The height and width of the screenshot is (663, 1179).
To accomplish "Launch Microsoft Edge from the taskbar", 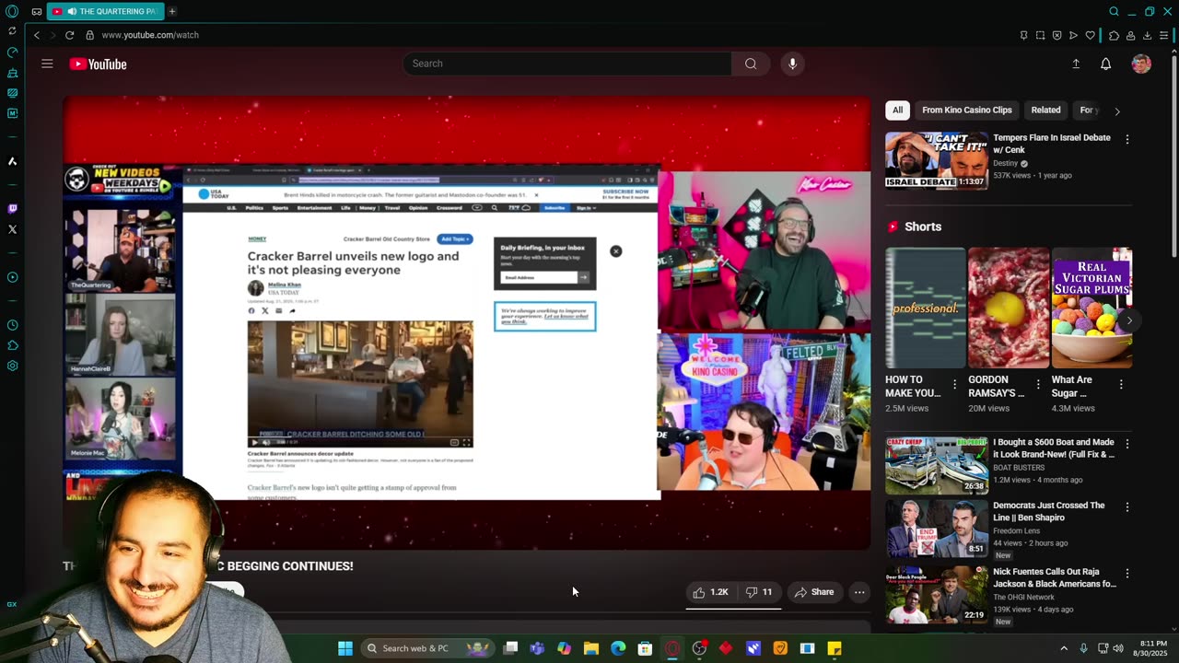I will [x=618, y=648].
